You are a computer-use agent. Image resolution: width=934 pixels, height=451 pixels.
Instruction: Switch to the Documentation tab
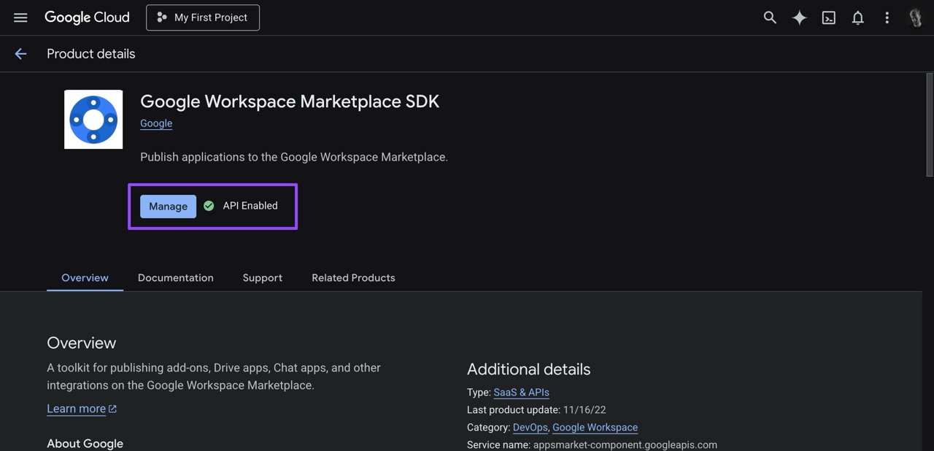click(x=175, y=277)
